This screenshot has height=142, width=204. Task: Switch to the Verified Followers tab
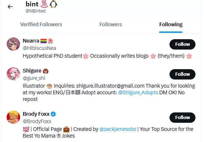41,24
